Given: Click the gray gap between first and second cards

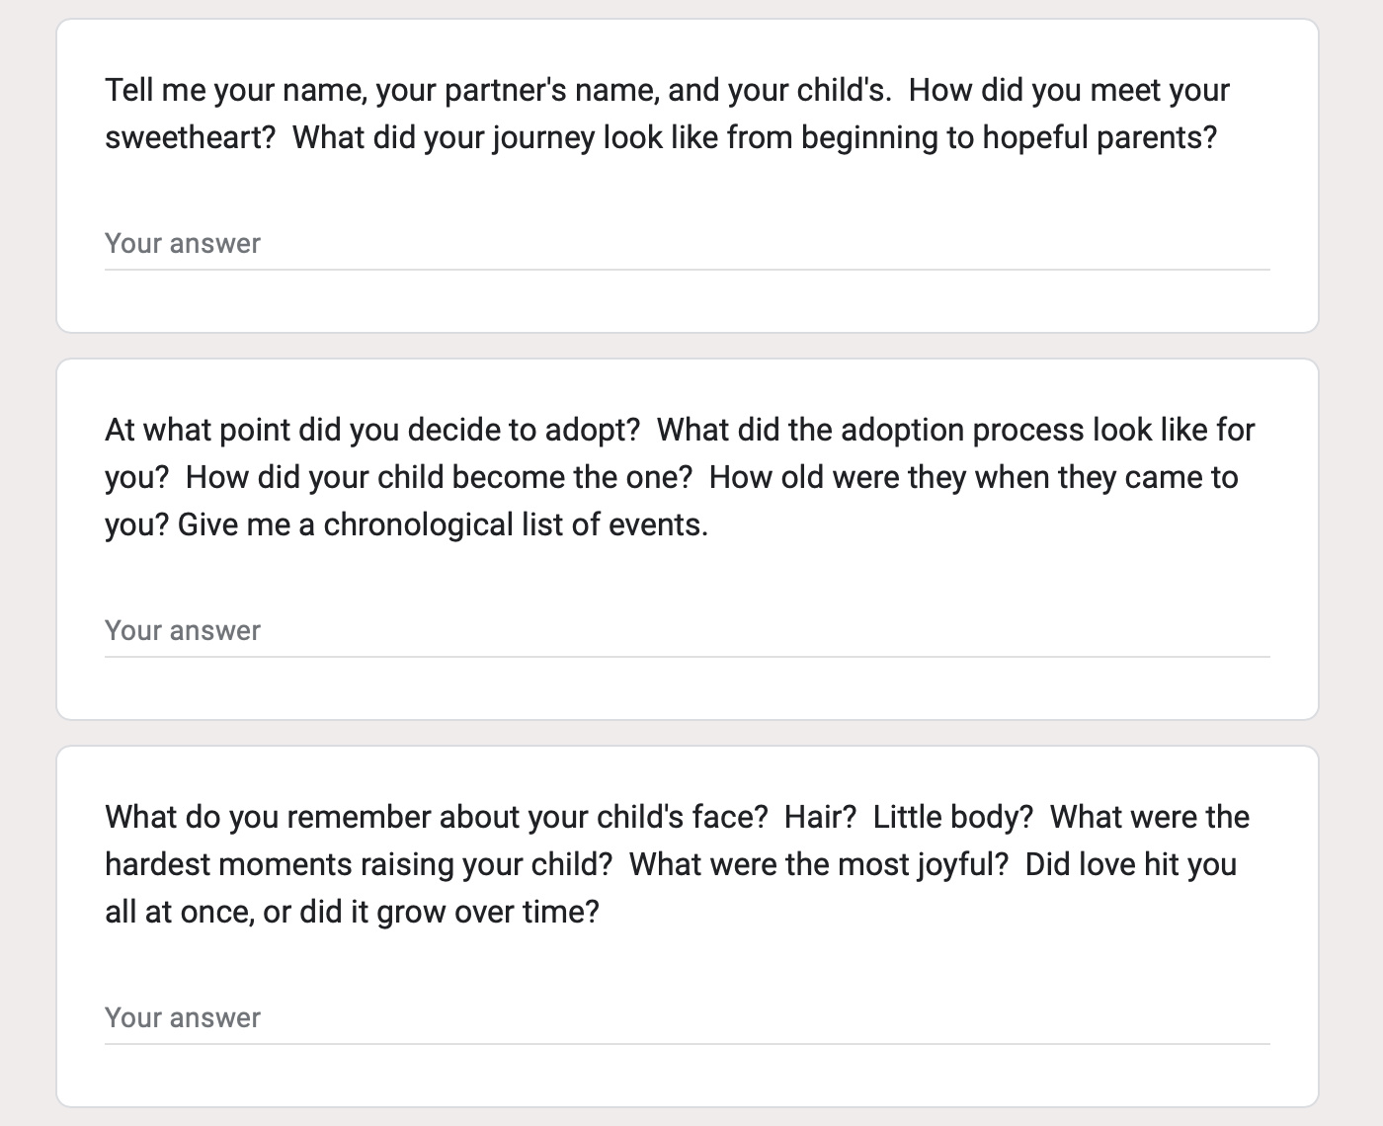Looking at the screenshot, I should [687, 346].
